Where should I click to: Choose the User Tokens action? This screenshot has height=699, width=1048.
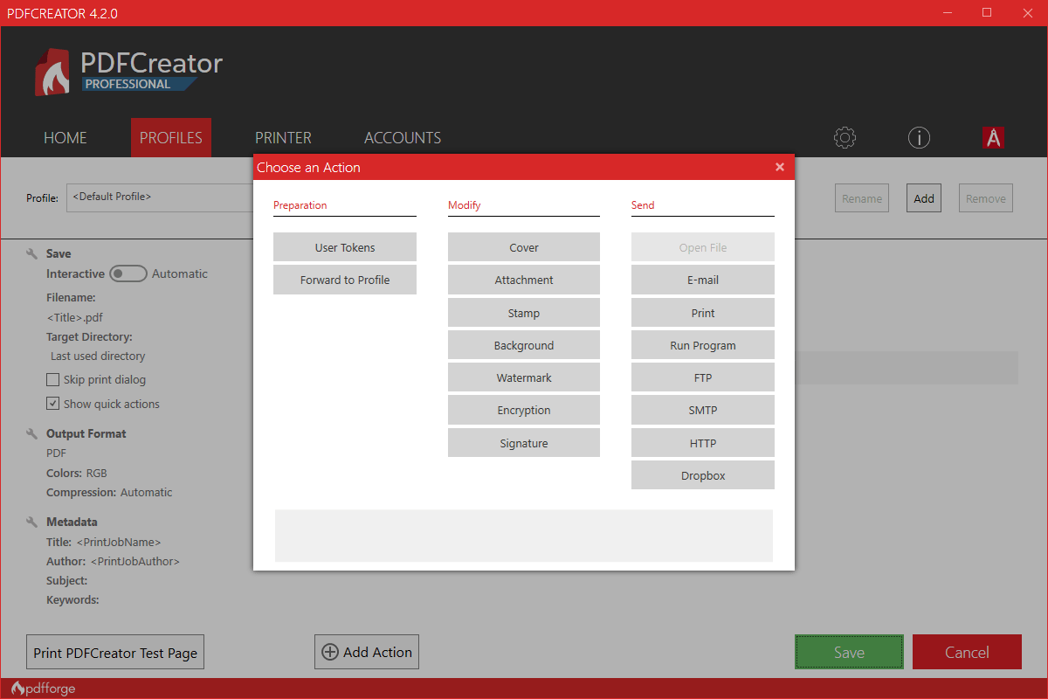[x=345, y=247]
